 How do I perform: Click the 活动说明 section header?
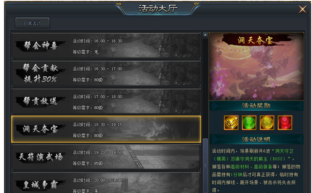pyautogui.click(x=256, y=139)
